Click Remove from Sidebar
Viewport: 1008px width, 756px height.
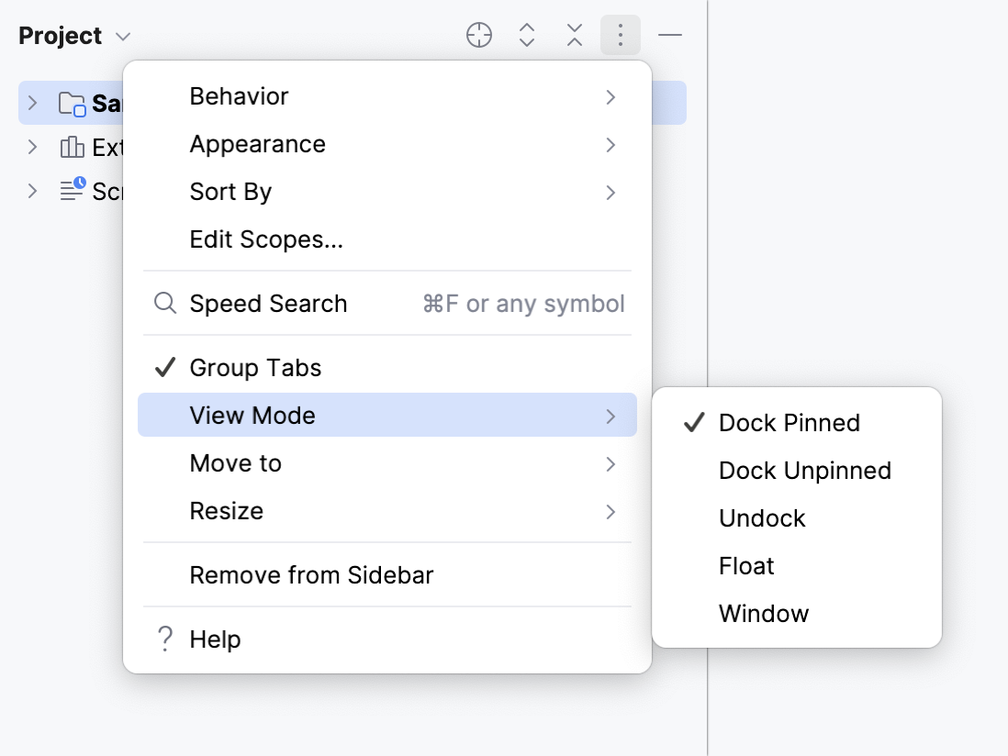click(311, 574)
